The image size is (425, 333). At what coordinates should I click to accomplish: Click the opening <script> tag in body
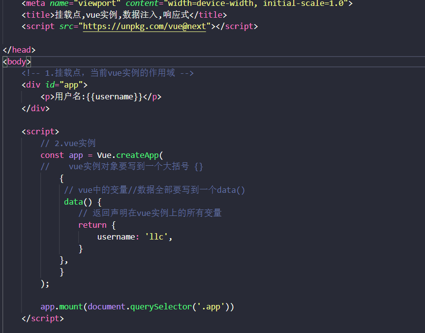click(40, 131)
